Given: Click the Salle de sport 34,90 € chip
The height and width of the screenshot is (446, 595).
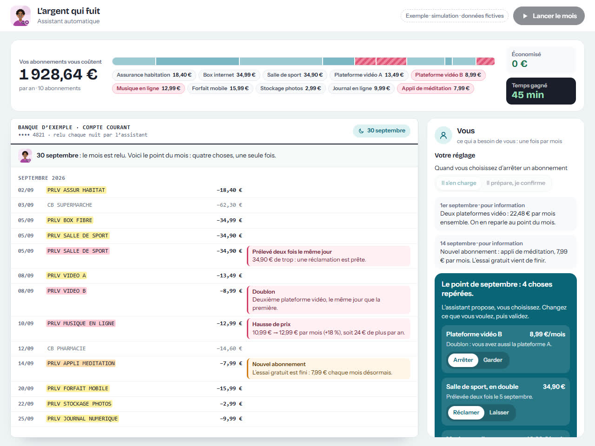Looking at the screenshot, I should (x=295, y=75).
